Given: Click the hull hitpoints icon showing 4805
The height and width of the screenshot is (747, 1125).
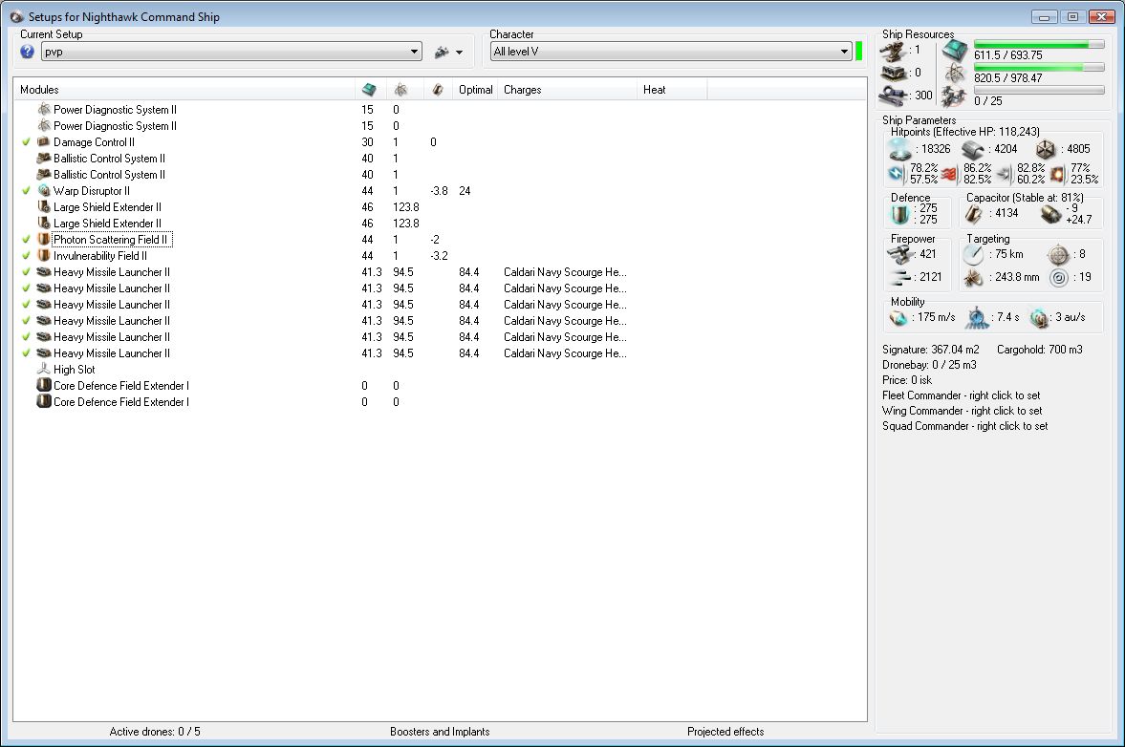Looking at the screenshot, I should pyautogui.click(x=1046, y=150).
